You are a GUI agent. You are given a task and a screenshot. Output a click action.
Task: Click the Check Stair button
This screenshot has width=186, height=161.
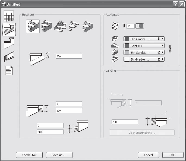coord(29,155)
